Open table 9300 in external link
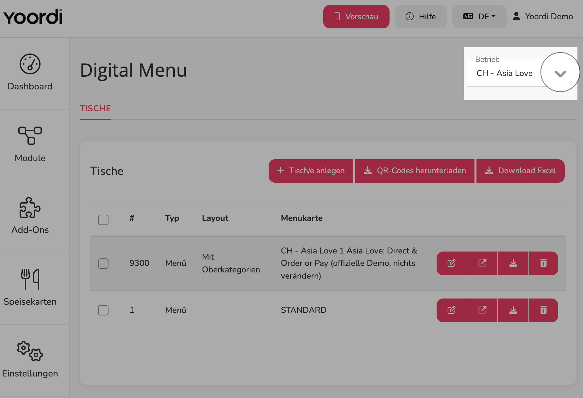 (x=482, y=263)
